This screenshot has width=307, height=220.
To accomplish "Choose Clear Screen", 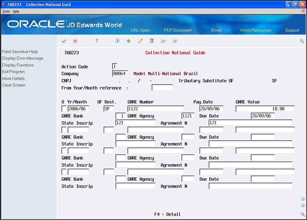I will coord(14,85).
